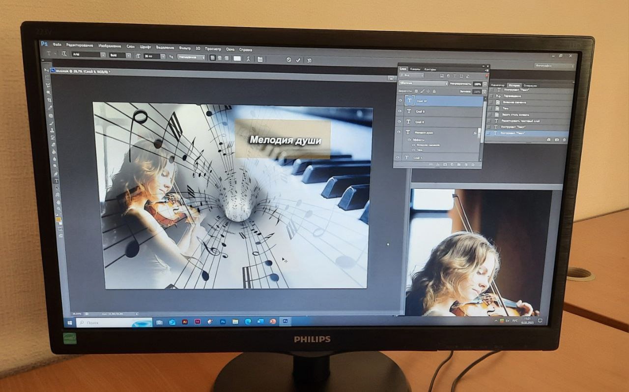Open the Фильтр menu
629x392 pixels.
point(185,48)
